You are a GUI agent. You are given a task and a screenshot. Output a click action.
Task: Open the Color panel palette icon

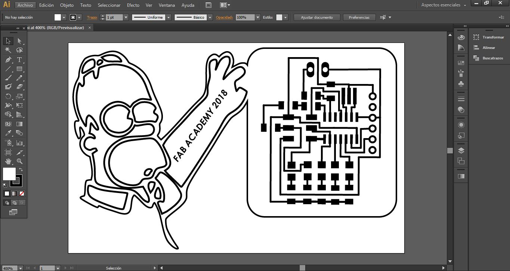tap(461, 37)
